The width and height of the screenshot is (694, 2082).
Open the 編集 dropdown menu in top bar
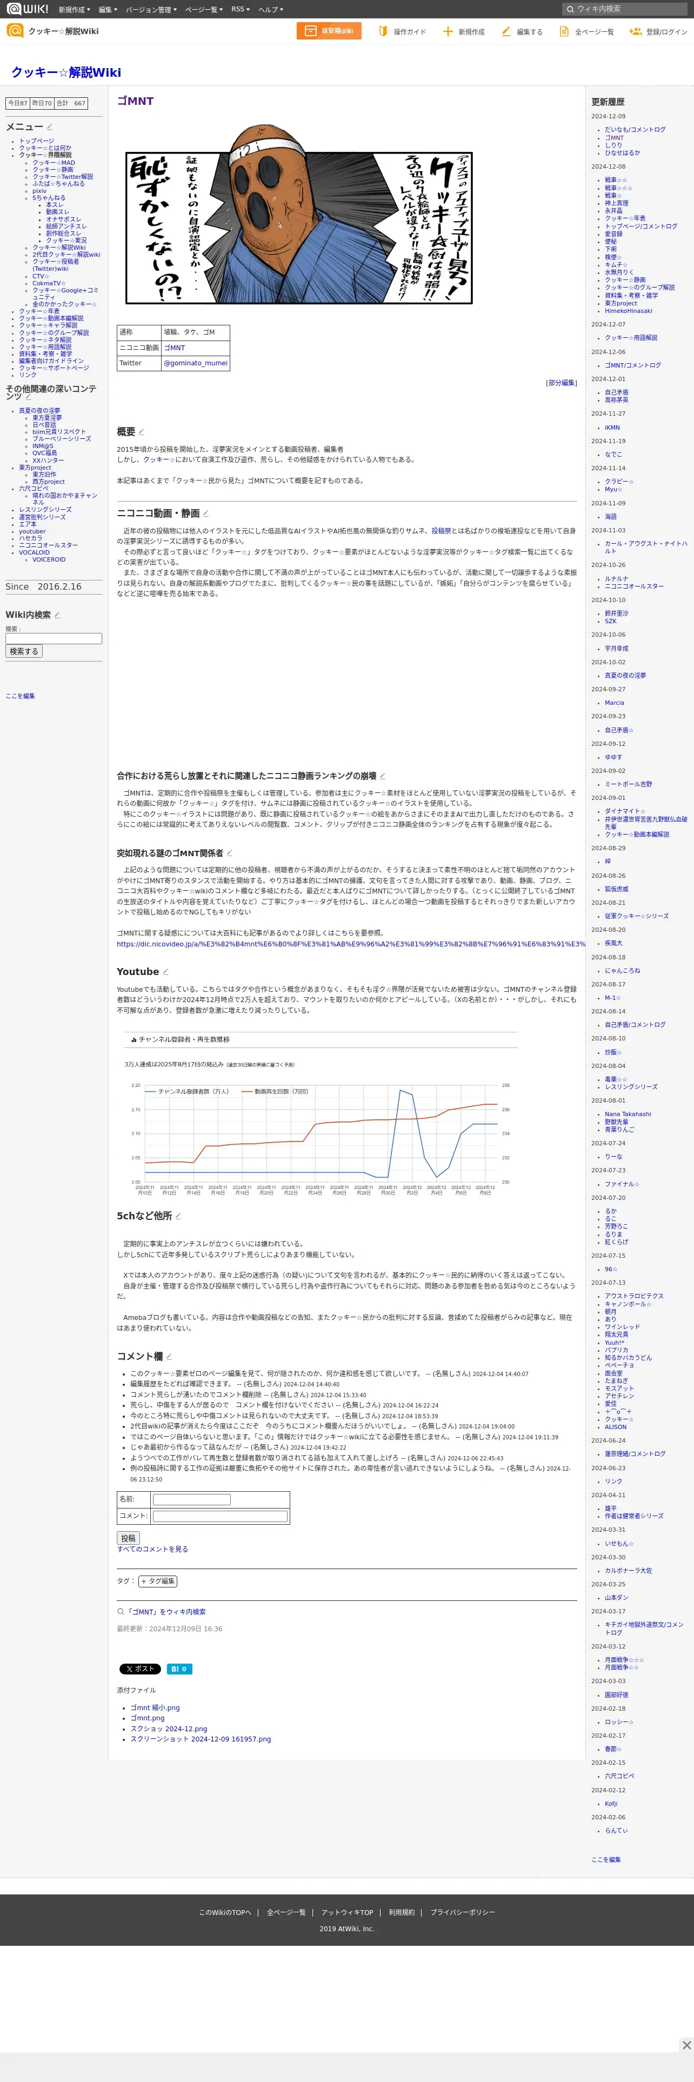click(108, 10)
